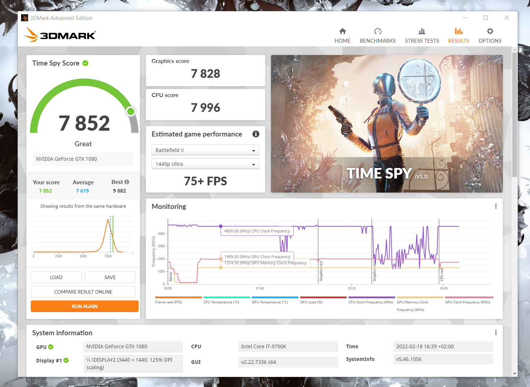This screenshot has height=387, width=530.
Task: Click the 3DMark title bar app icon
Action: [x=25, y=18]
